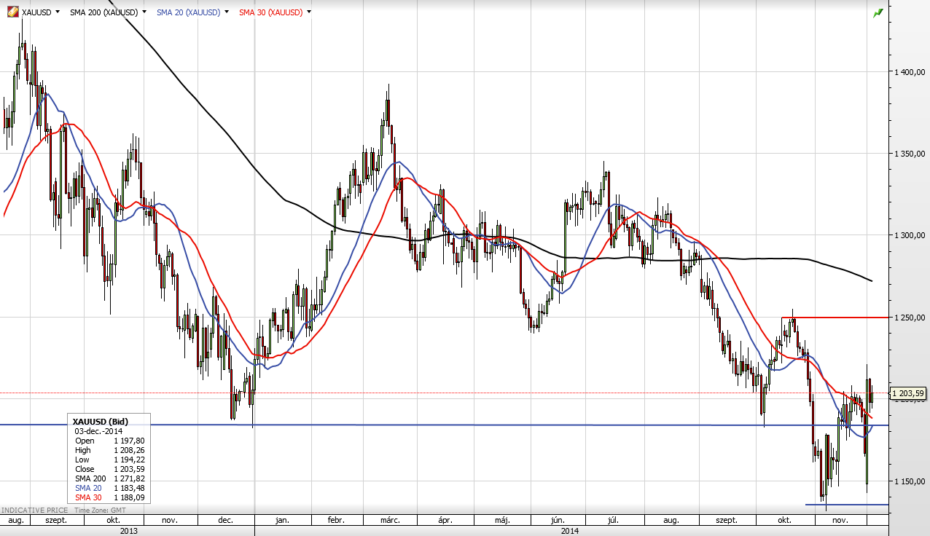Viewport: 930px width, 536px height.
Task: Click the febr. month label
Action: point(335,521)
